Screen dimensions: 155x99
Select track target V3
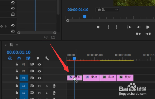24,64
